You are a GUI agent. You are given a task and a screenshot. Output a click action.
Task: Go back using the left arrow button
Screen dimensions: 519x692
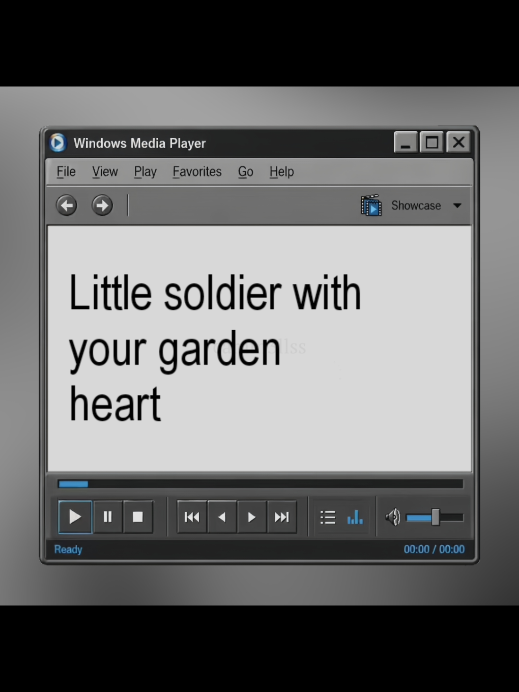(x=67, y=206)
